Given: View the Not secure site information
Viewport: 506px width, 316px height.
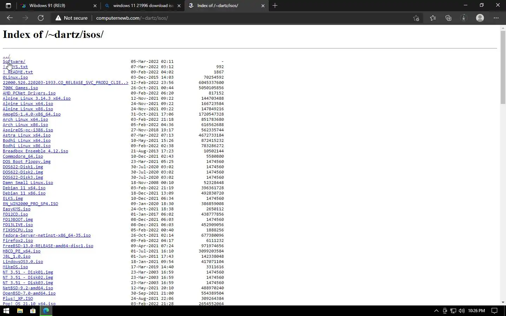Looking at the screenshot, I should [71, 18].
